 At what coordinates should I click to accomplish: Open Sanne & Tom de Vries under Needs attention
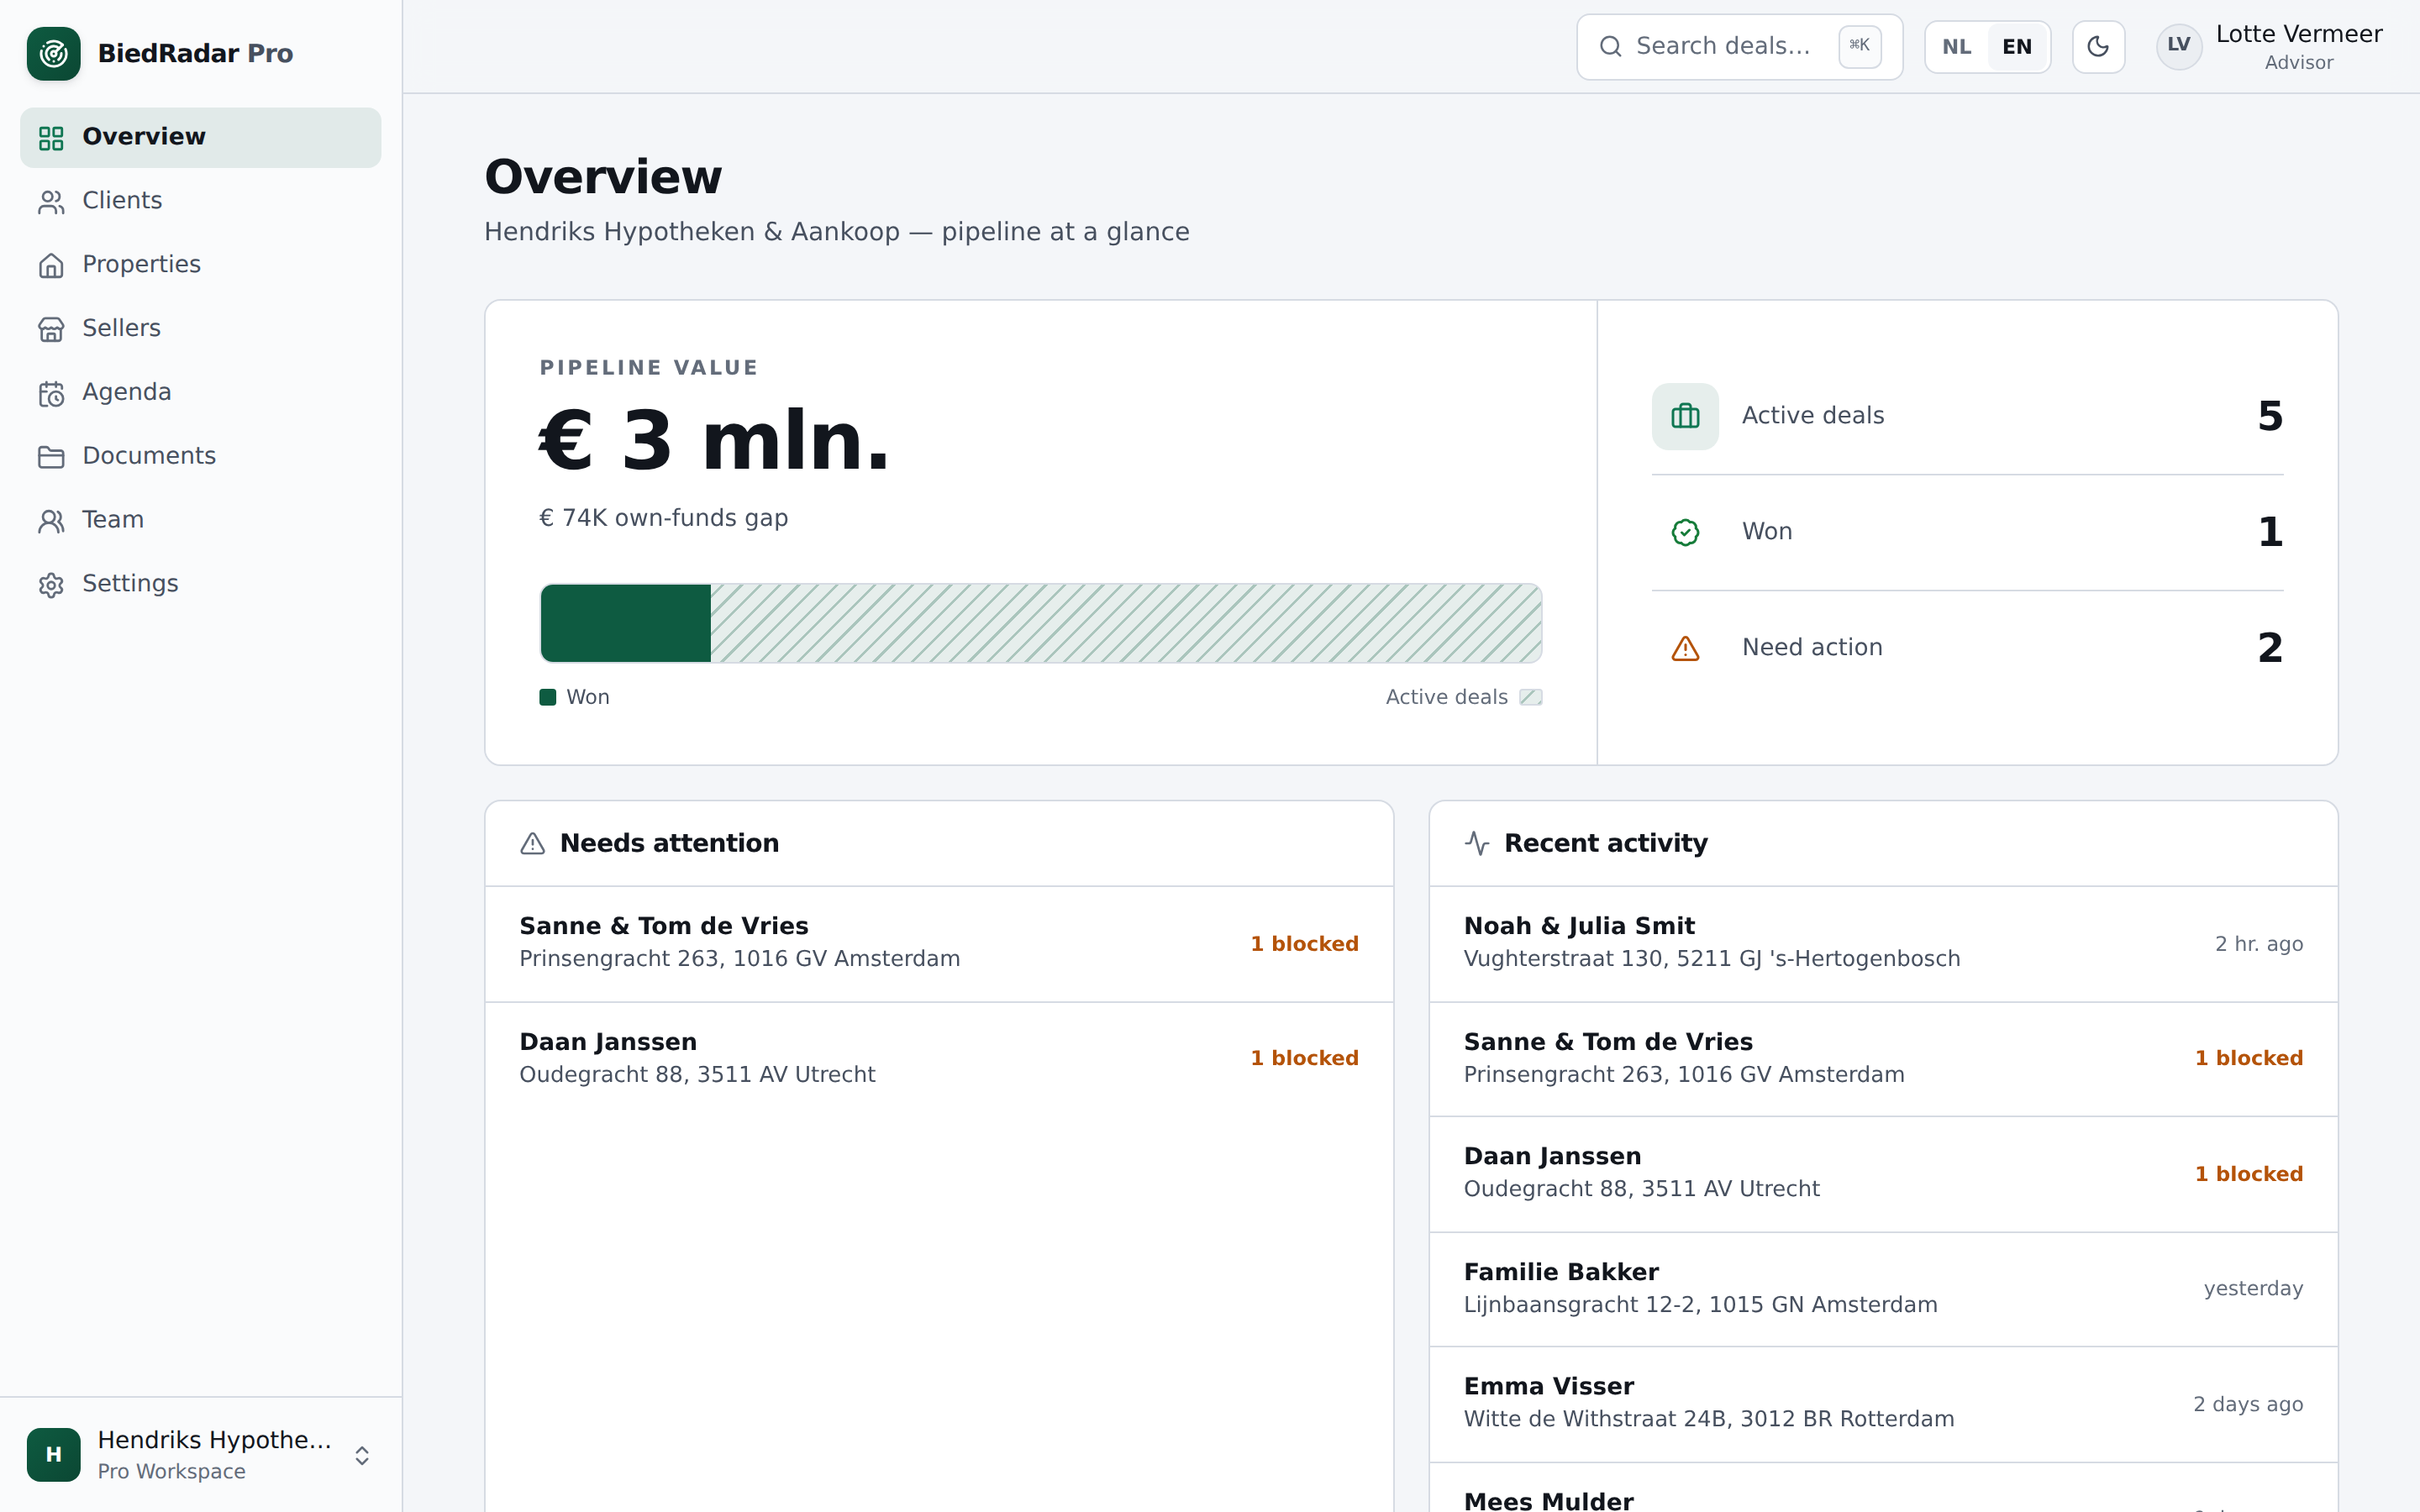tap(939, 944)
